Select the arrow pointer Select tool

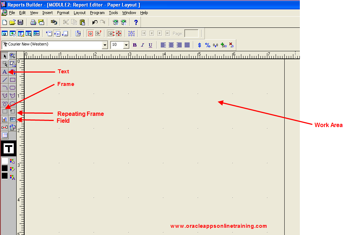[x=5, y=56]
